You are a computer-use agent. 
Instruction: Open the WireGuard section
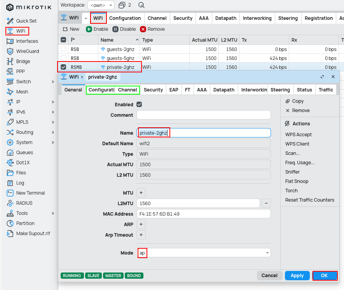click(x=23, y=51)
